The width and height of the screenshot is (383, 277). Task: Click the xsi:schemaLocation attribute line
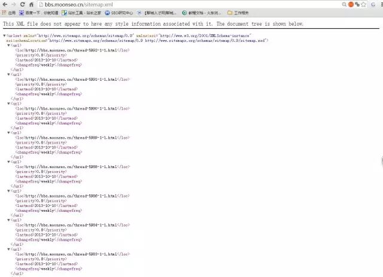point(137,41)
